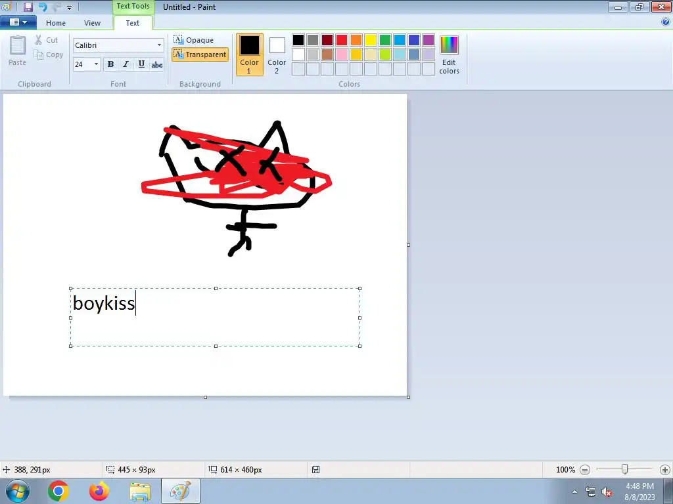Image resolution: width=673 pixels, height=504 pixels.
Task: Toggle Strikethrough text formatting
Action: 157,64
